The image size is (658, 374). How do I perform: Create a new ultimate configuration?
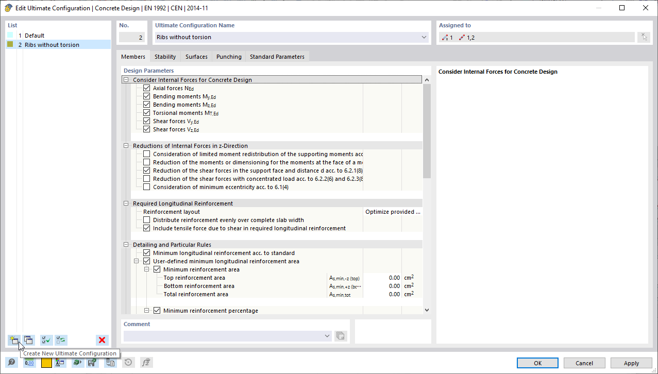tap(14, 340)
